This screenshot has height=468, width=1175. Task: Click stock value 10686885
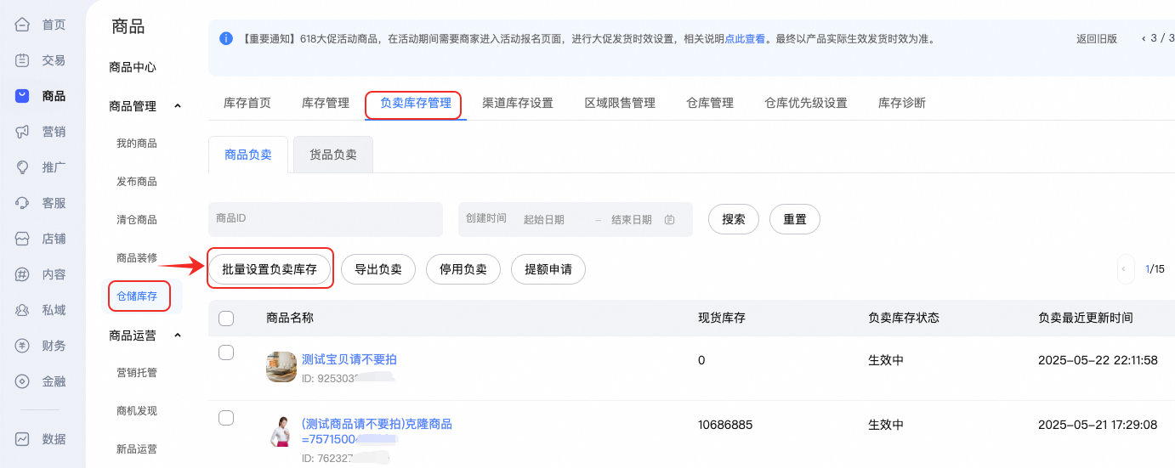click(725, 424)
